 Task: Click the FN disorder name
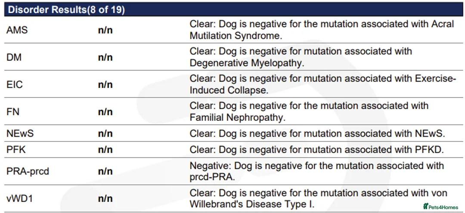tap(13, 112)
